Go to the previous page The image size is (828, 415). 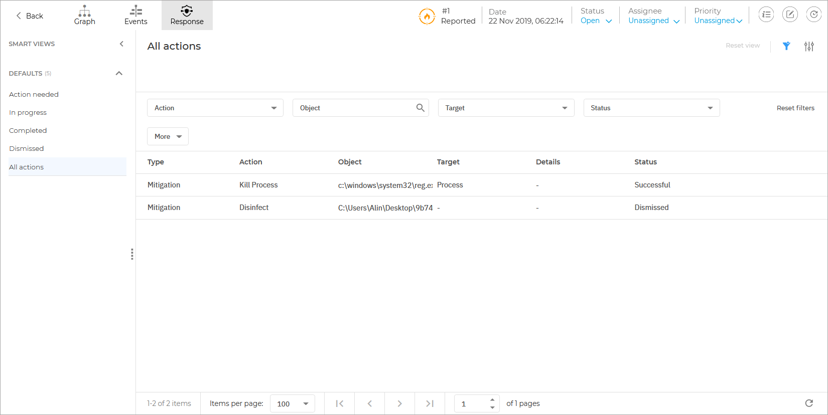(370, 403)
